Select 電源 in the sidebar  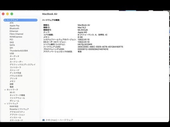coord(12,87)
